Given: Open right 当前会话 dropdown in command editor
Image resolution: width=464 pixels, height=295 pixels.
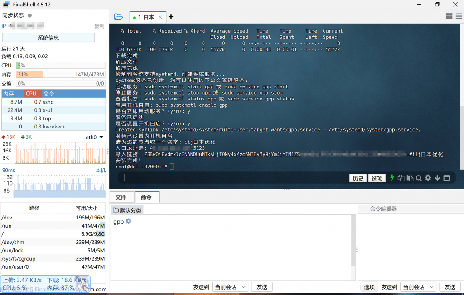Looking at the screenshot, I should [418, 287].
